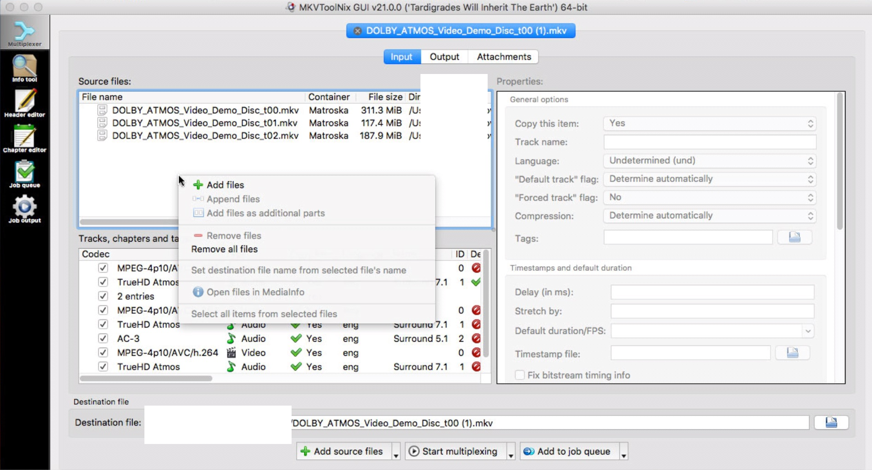872x470 pixels.
Task: Click the red no-default icon of AC-3 track
Action: [x=476, y=338]
